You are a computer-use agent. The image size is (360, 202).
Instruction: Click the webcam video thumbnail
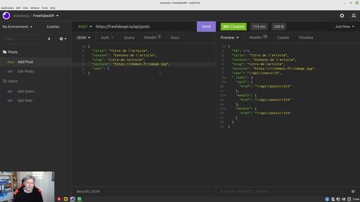28,187
